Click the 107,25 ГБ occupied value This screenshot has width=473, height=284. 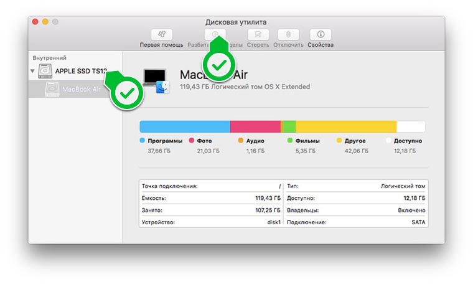click(x=268, y=211)
